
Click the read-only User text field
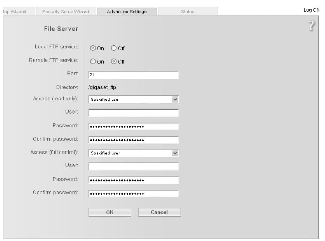click(134, 113)
